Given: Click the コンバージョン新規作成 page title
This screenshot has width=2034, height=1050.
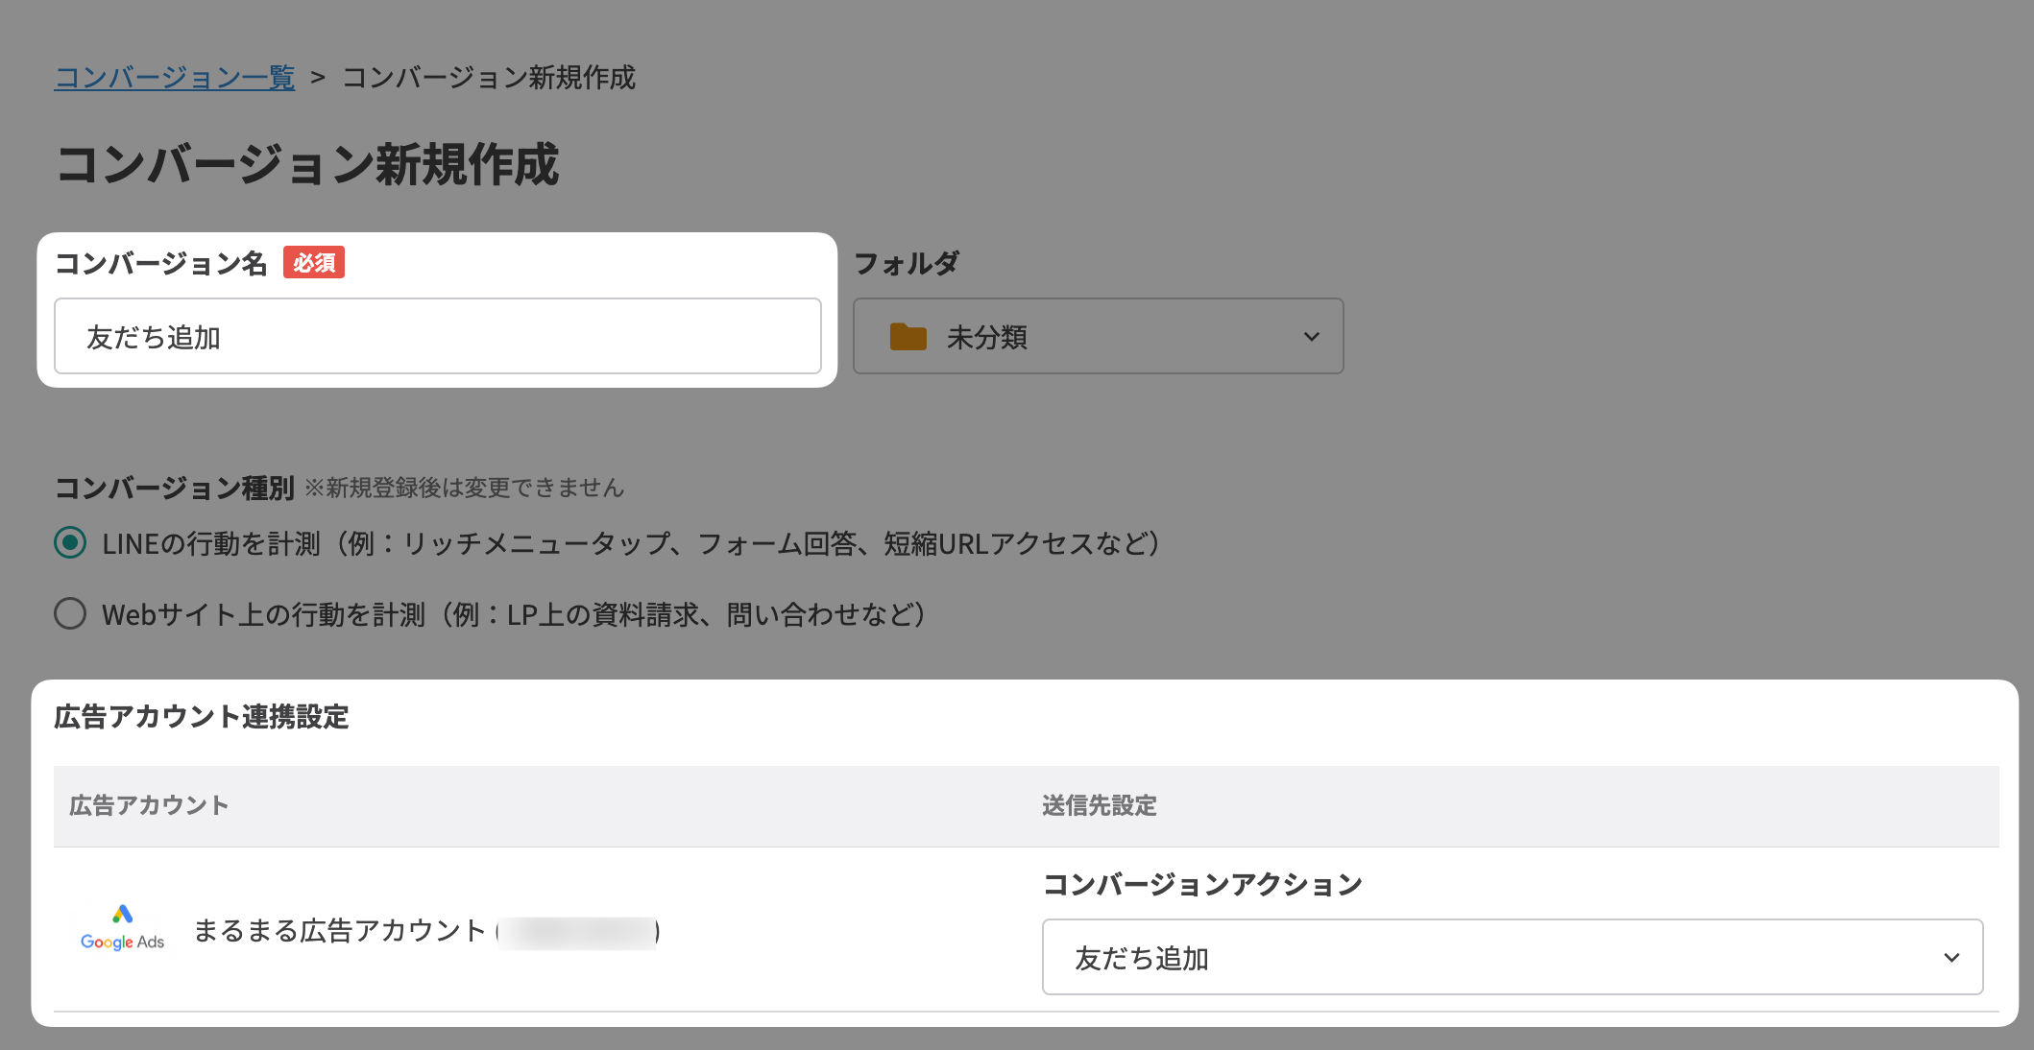Looking at the screenshot, I should point(307,164).
